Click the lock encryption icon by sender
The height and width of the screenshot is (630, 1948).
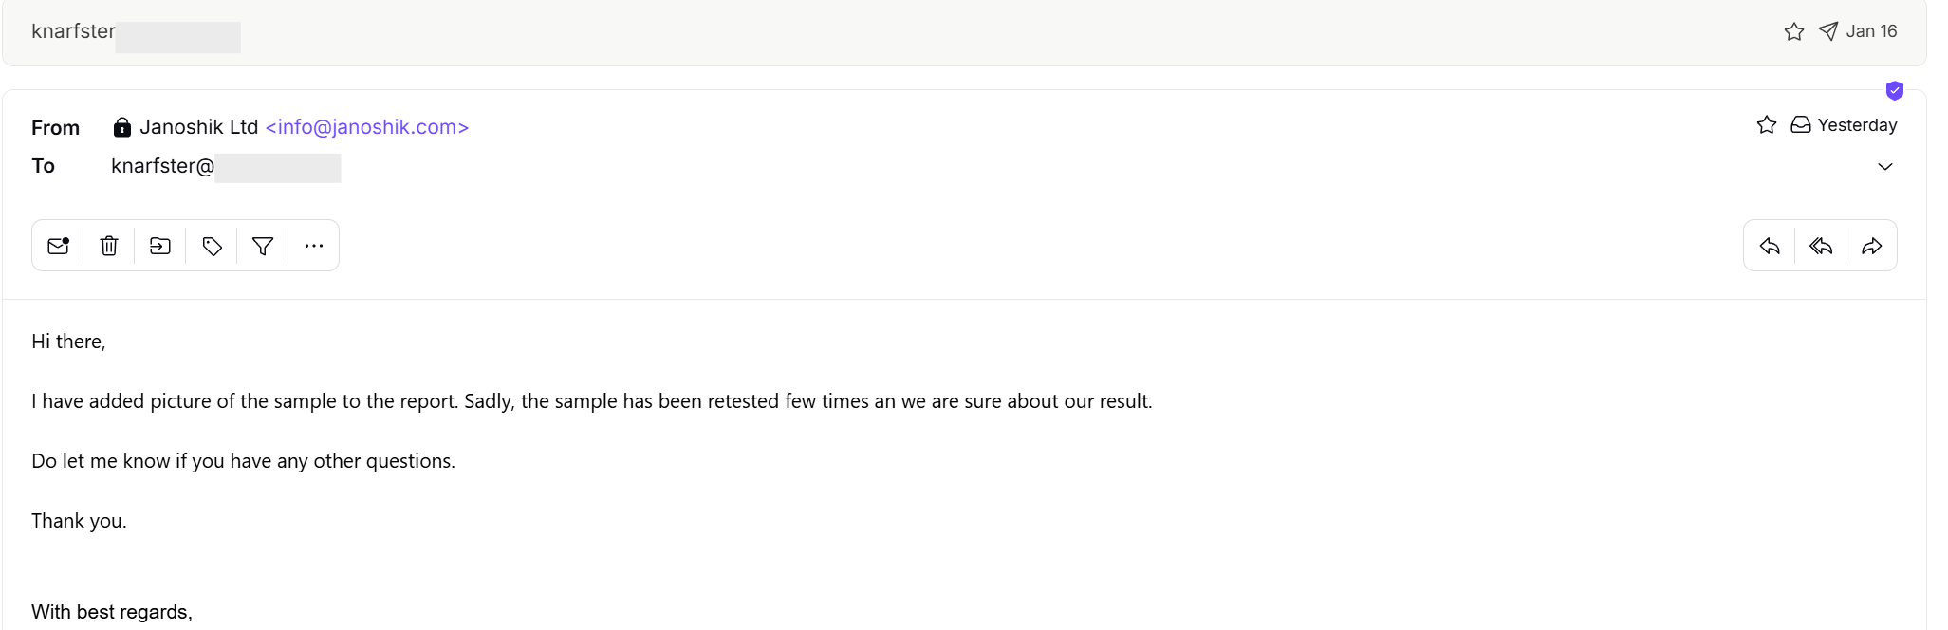[121, 127]
